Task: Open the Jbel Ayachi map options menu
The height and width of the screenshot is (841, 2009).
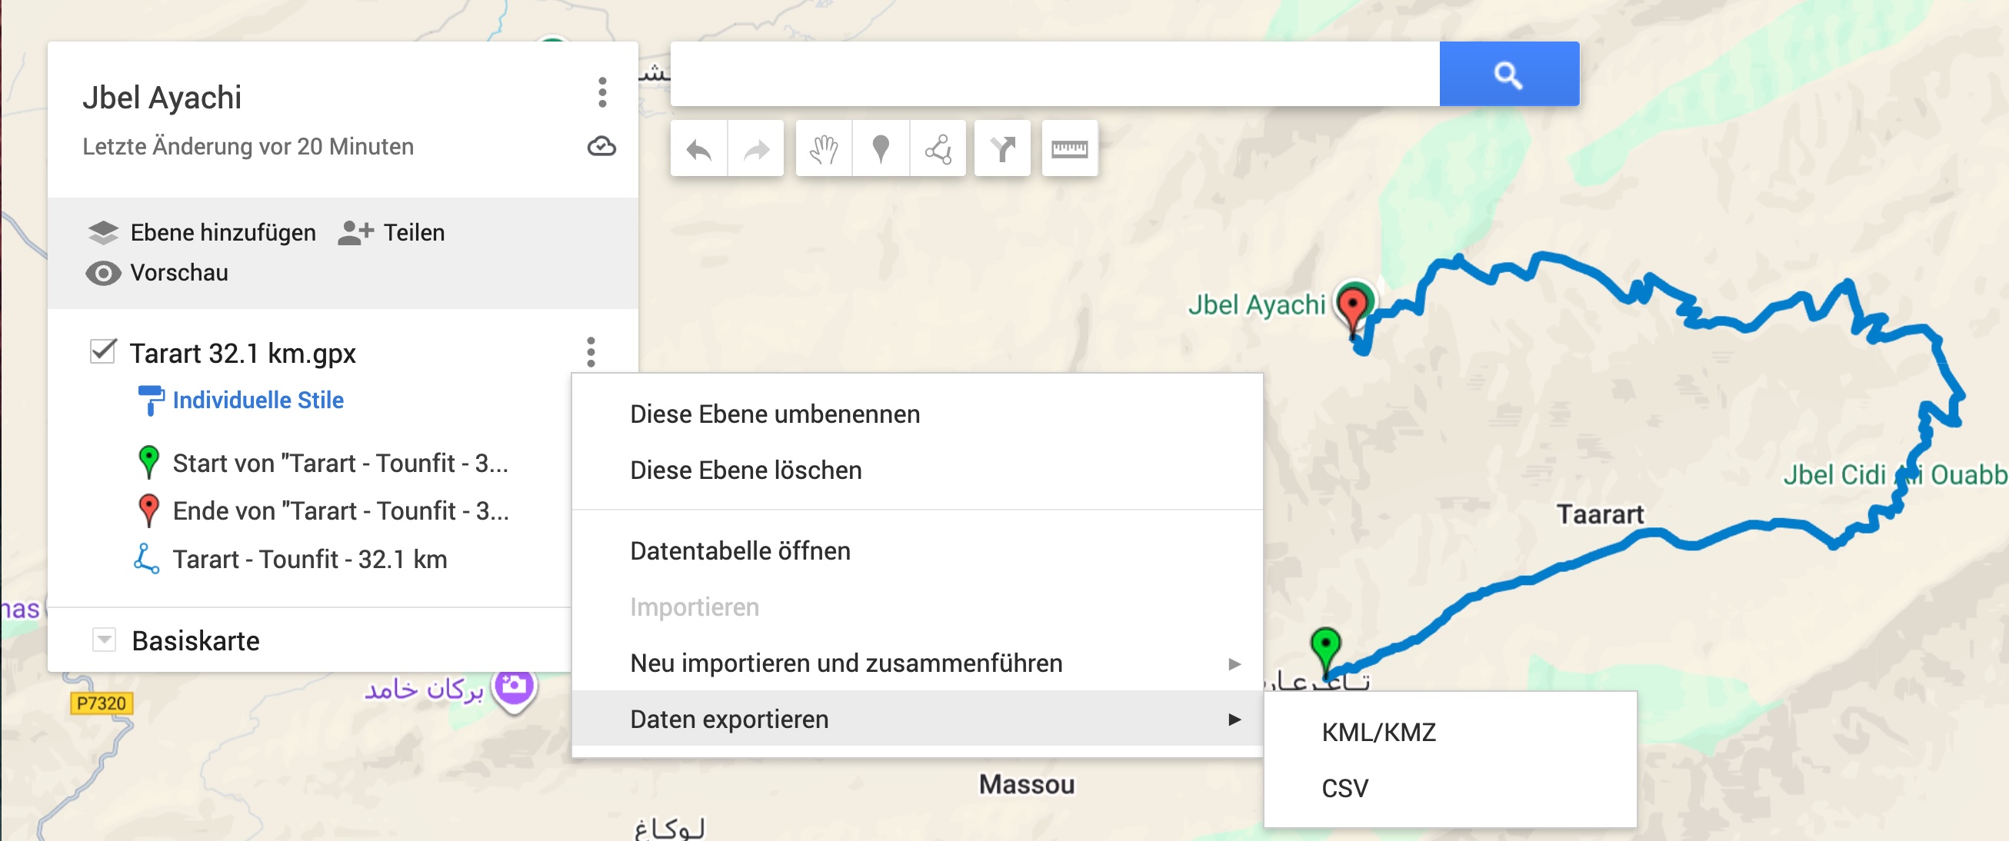Action: click(x=602, y=92)
